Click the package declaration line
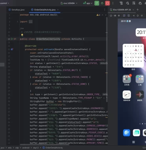The height and width of the screenshot is (150, 146). click(x=39, y=15)
